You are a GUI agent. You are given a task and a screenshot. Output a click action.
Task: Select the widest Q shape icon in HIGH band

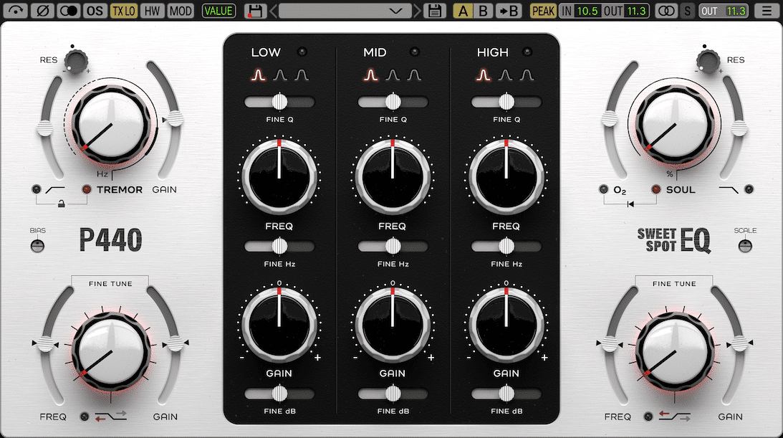(527, 75)
